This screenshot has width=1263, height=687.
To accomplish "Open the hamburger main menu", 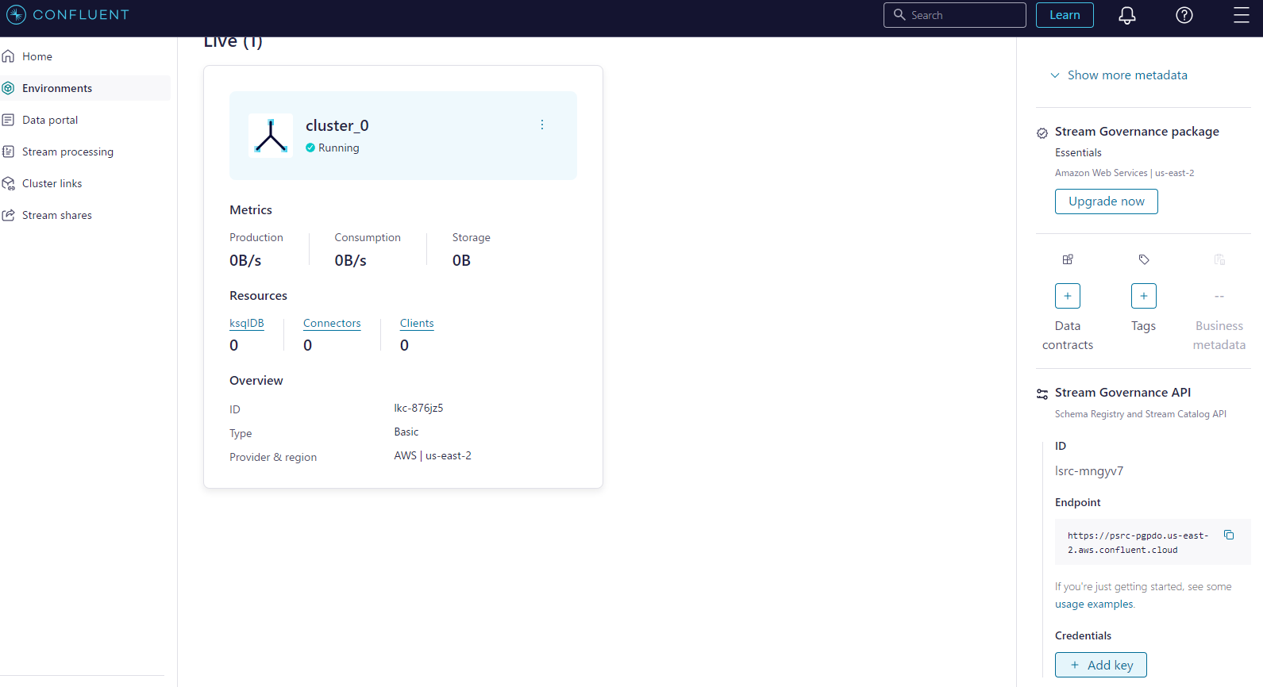I will tap(1241, 15).
